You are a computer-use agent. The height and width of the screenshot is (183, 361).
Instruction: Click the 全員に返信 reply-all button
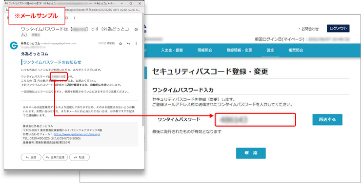pos(55,157)
